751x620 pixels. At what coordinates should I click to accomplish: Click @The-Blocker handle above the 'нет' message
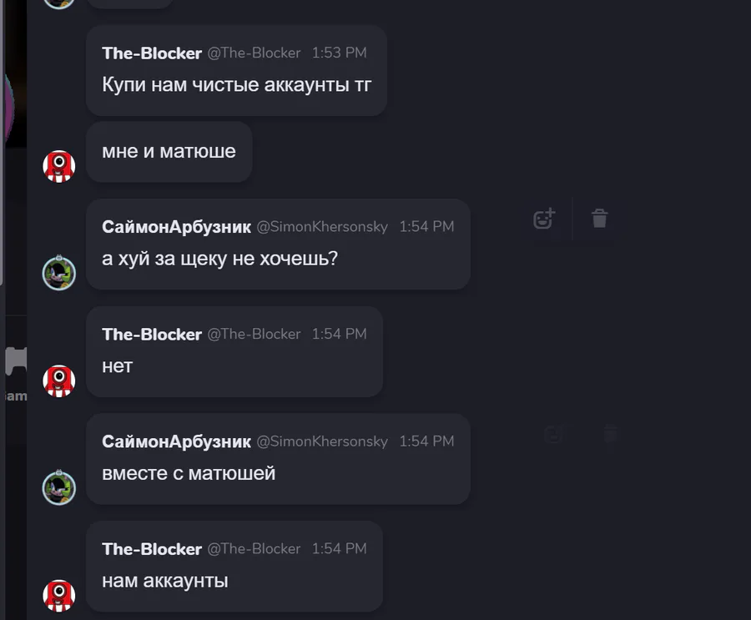pos(254,334)
